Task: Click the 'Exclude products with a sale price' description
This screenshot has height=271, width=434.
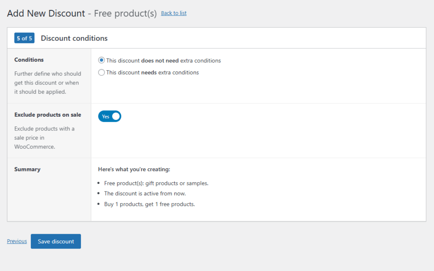Action: click(44, 138)
